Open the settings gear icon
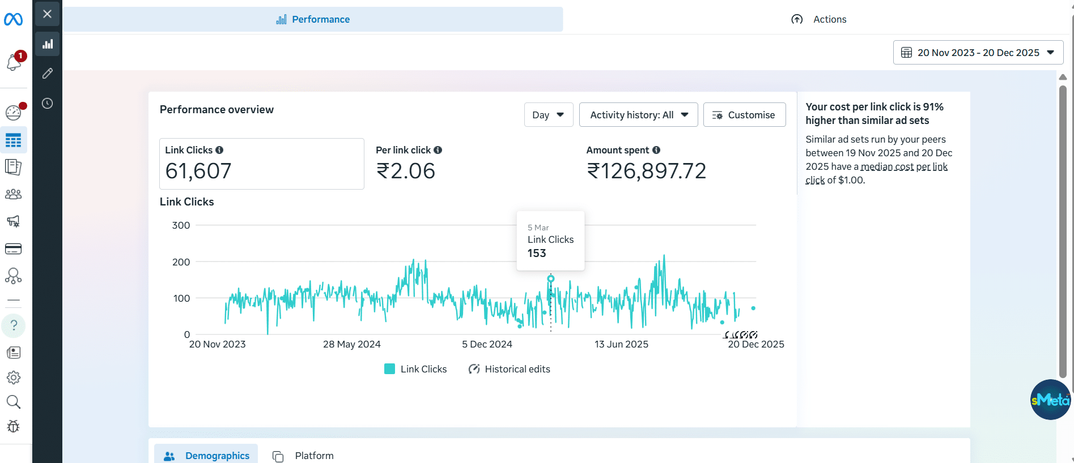Viewport: 1074px width, 463px height. pos(13,378)
